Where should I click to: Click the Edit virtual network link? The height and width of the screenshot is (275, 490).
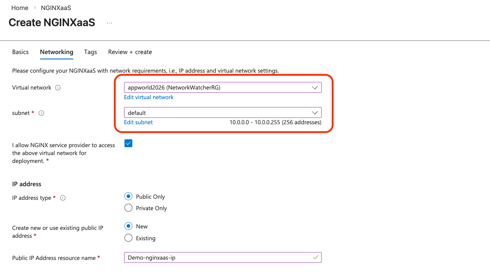(149, 97)
